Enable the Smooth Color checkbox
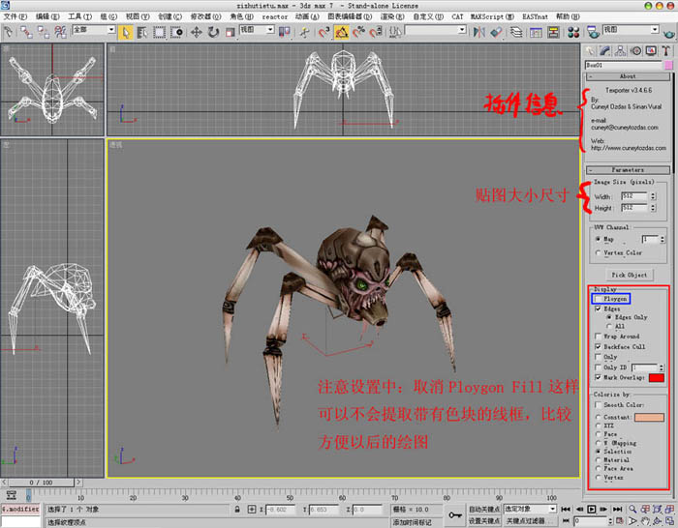This screenshot has height=528, width=678. coord(598,405)
